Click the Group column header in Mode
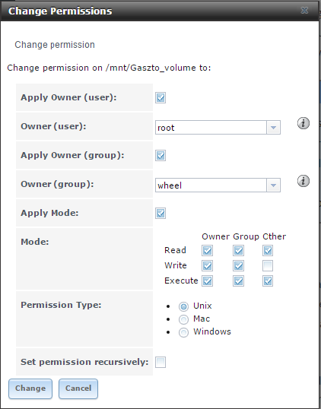This screenshot has height=409, width=321. (246, 236)
